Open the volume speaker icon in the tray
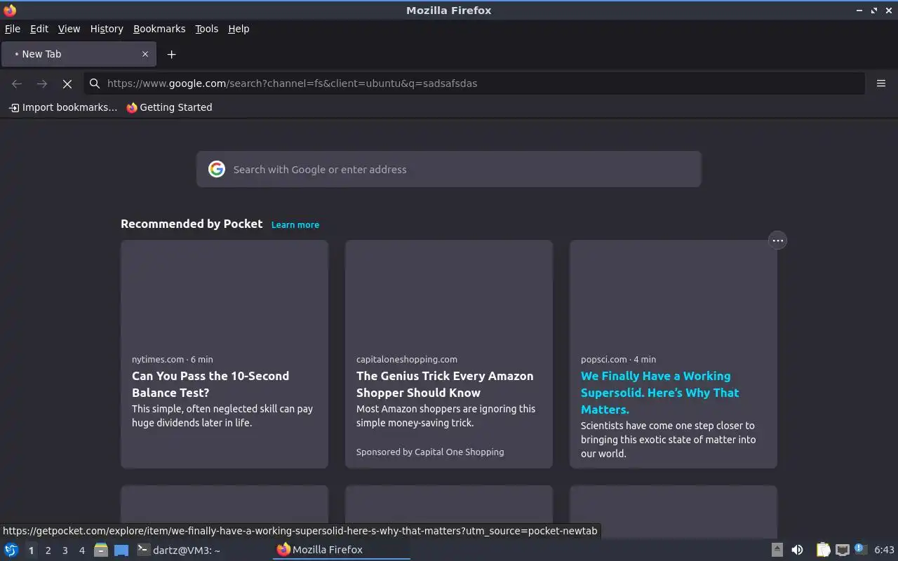Screen dimensions: 898x561 [797, 550]
